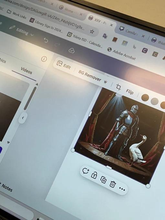165x220 pixels.
Task: Close the Home browser tab
Action: (x=81, y=14)
